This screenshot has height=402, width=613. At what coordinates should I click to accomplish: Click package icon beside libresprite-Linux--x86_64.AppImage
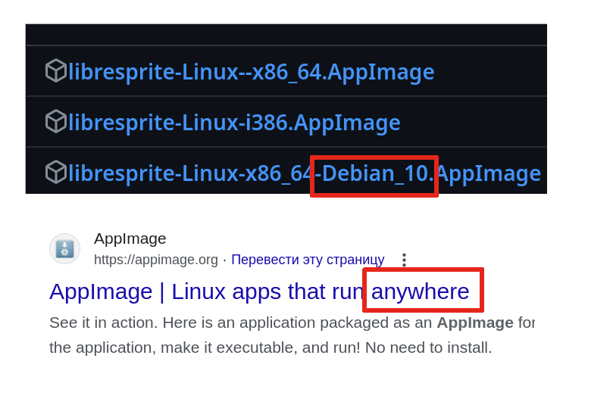56,70
